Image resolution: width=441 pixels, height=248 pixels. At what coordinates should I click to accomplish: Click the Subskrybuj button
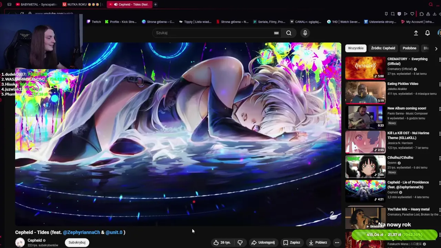(77, 242)
